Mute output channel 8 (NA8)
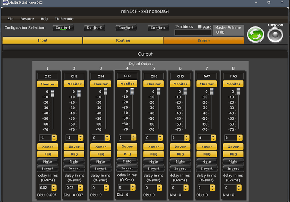 click(x=233, y=161)
